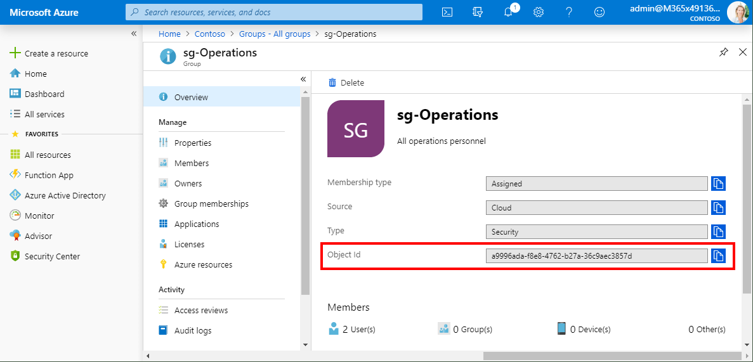This screenshot has height=362, width=753.
Task: Open portal settings gear icon
Action: pos(539,12)
